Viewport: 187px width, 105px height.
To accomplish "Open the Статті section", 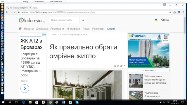I will click(x=111, y=29).
